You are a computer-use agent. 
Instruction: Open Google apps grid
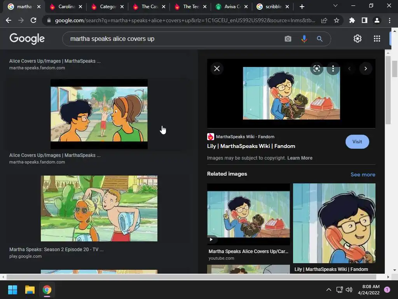pos(377,39)
